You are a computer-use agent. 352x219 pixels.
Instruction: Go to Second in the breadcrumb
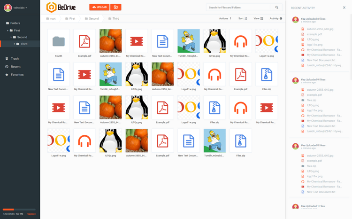[x=92, y=19]
